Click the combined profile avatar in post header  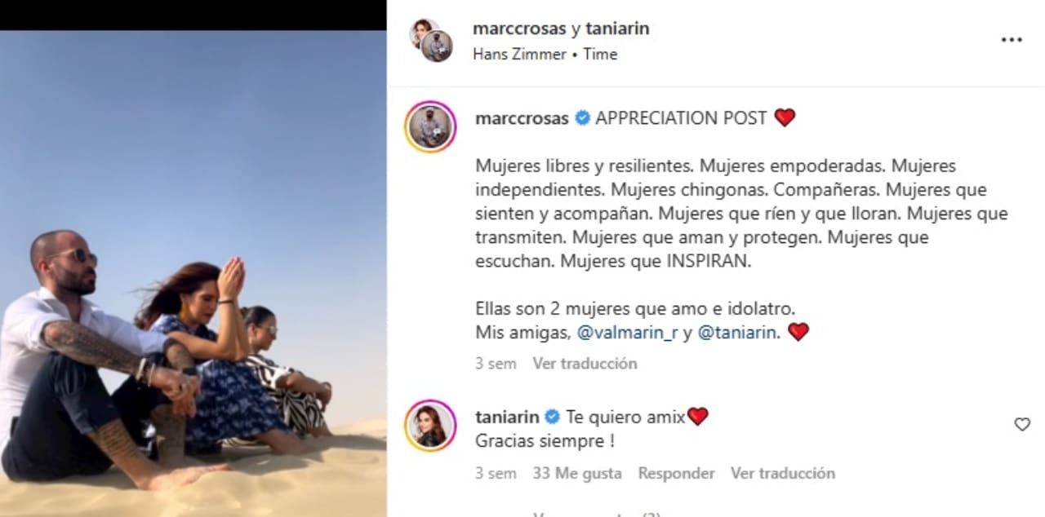pyautogui.click(x=431, y=40)
